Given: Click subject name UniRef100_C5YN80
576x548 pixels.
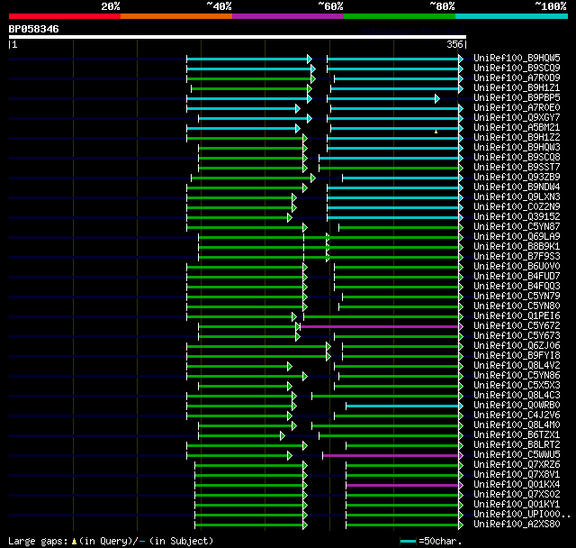Looking at the screenshot, I should (x=517, y=306).
